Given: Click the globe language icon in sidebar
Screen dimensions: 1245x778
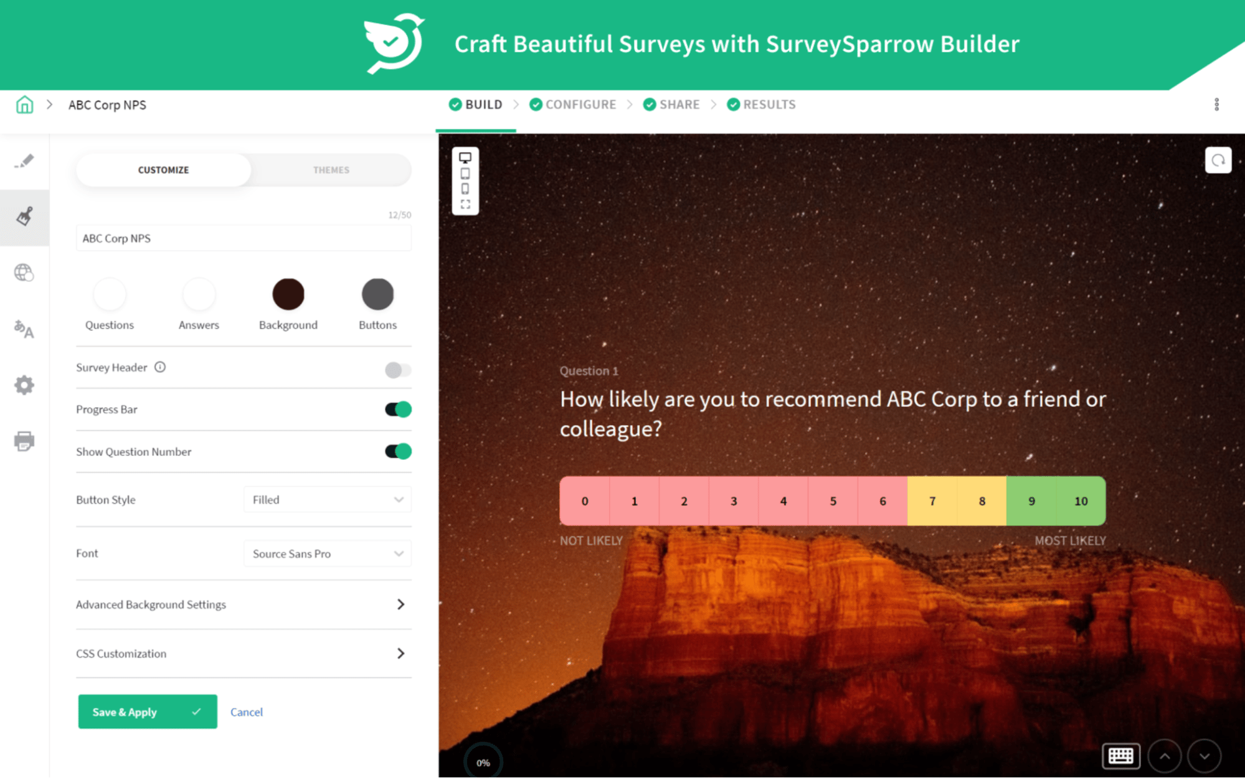Looking at the screenshot, I should coord(25,273).
